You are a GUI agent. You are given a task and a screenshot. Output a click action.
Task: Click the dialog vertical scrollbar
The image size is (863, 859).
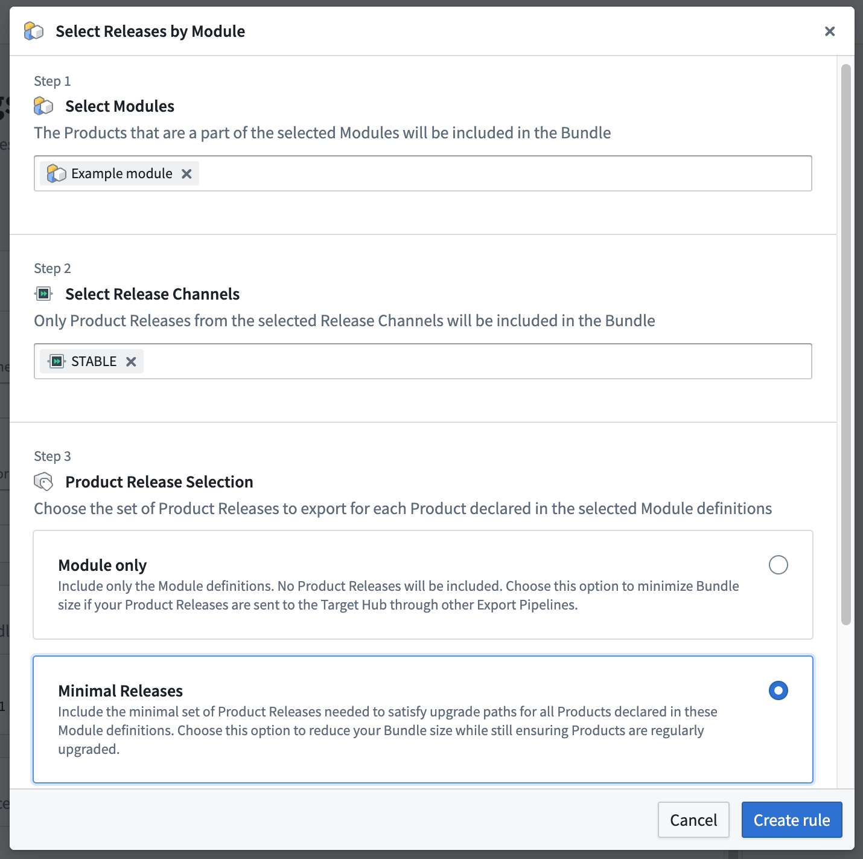pos(846,344)
